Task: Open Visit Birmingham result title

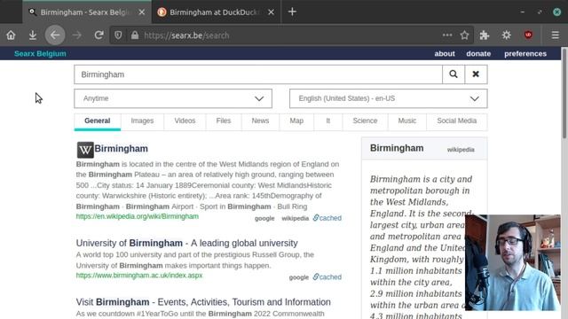Action: click(203, 302)
